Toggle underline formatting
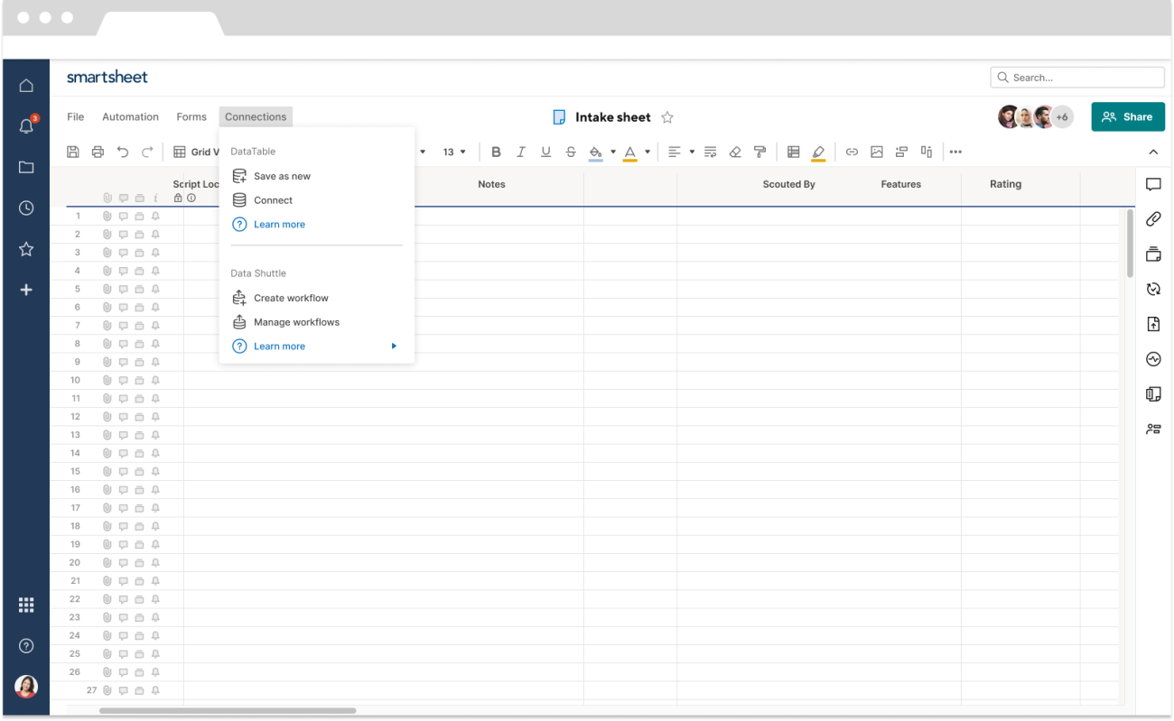1174x721 pixels. point(545,152)
